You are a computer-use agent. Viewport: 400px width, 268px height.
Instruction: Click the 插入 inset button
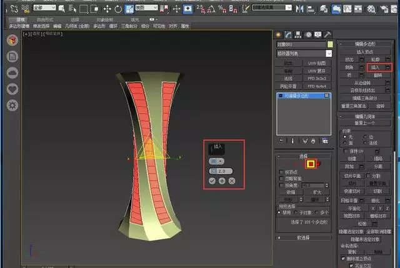pos(375,66)
